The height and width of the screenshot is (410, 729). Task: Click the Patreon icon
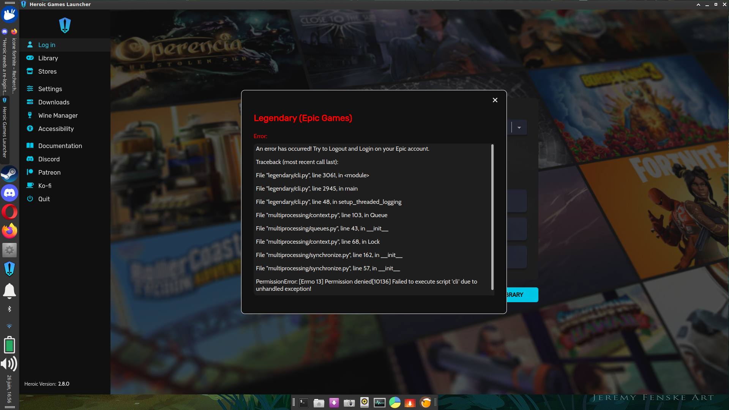[x=30, y=172]
